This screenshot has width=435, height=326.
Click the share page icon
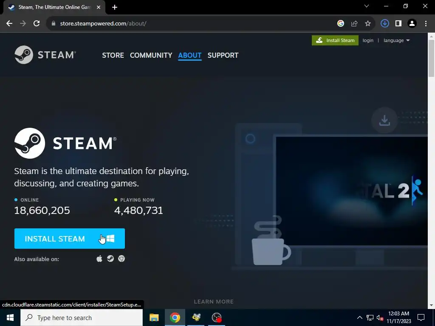(x=354, y=24)
